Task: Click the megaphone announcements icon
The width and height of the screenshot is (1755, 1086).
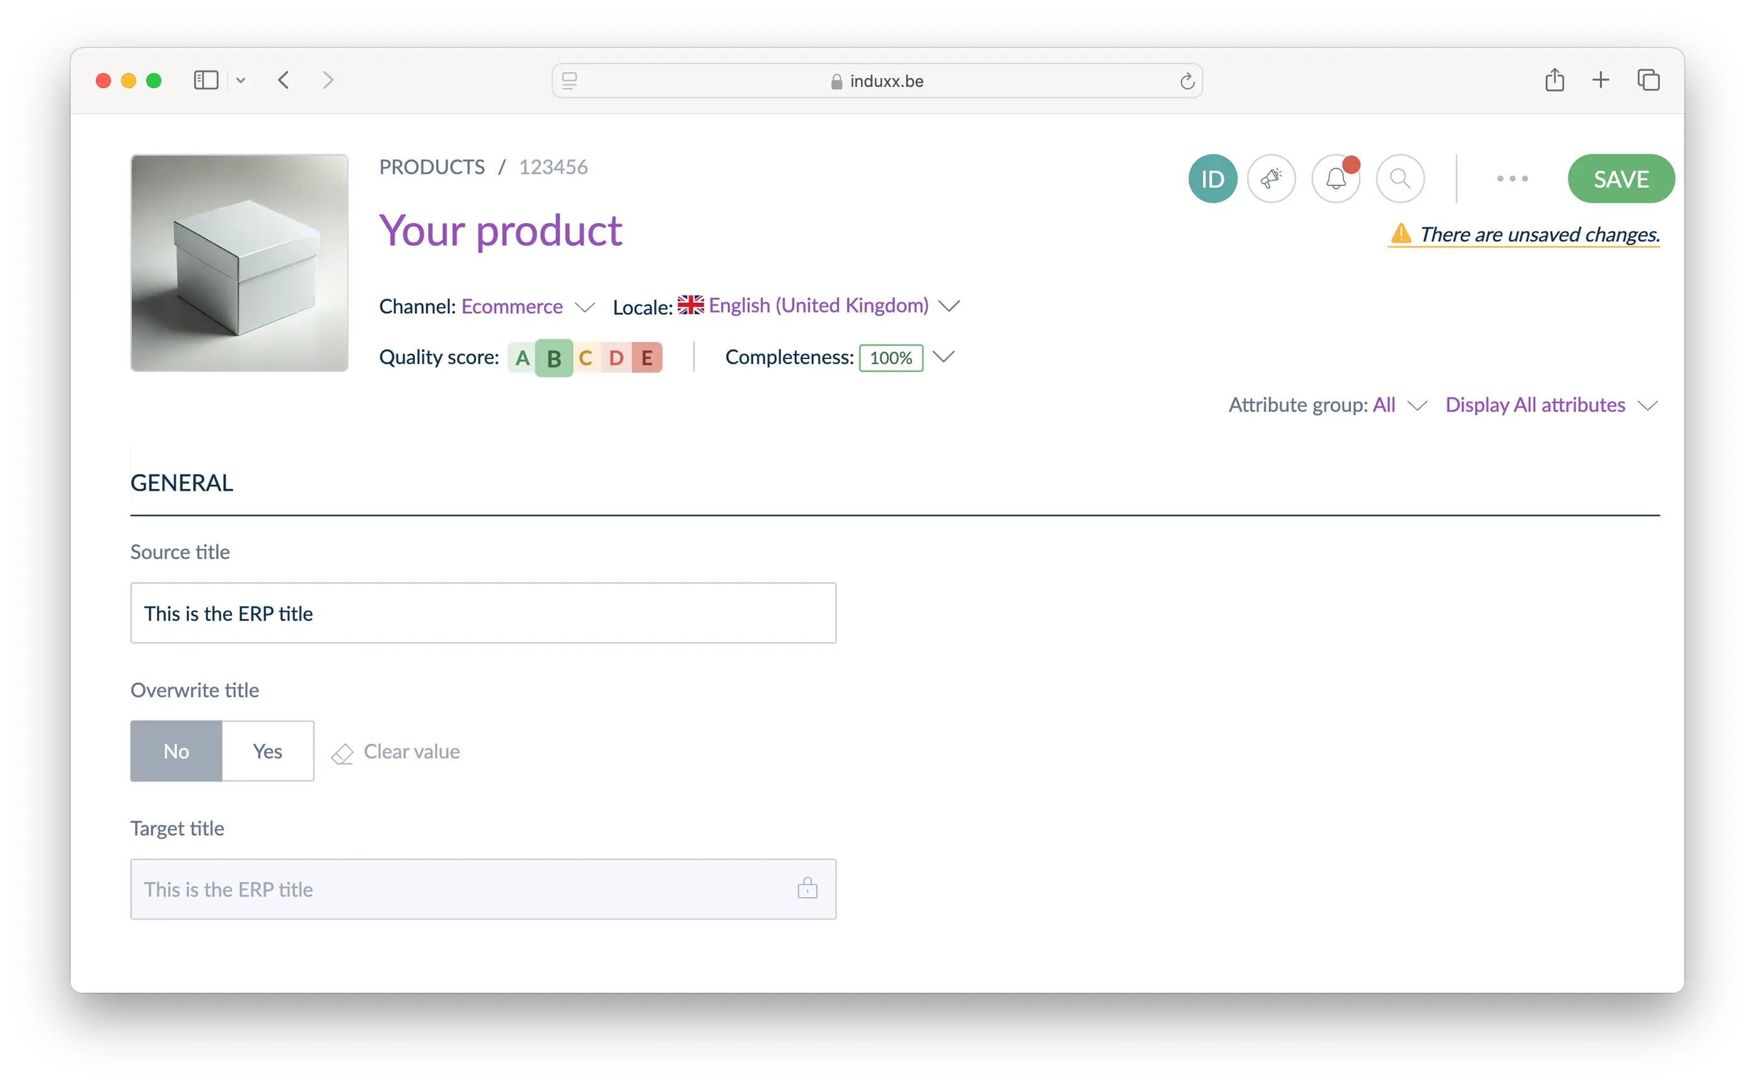Action: [x=1271, y=179]
